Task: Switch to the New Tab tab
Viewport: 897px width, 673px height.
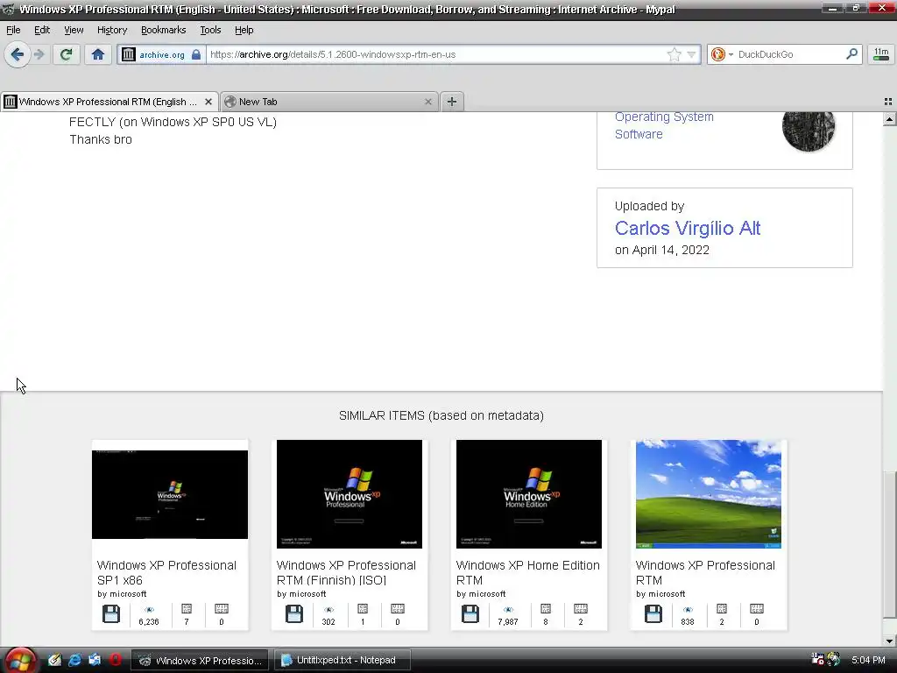Action: tap(329, 102)
